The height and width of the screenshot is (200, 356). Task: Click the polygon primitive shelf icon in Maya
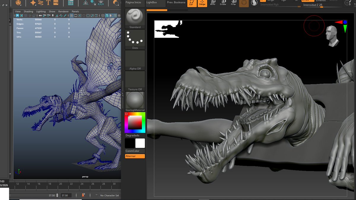point(18,3)
